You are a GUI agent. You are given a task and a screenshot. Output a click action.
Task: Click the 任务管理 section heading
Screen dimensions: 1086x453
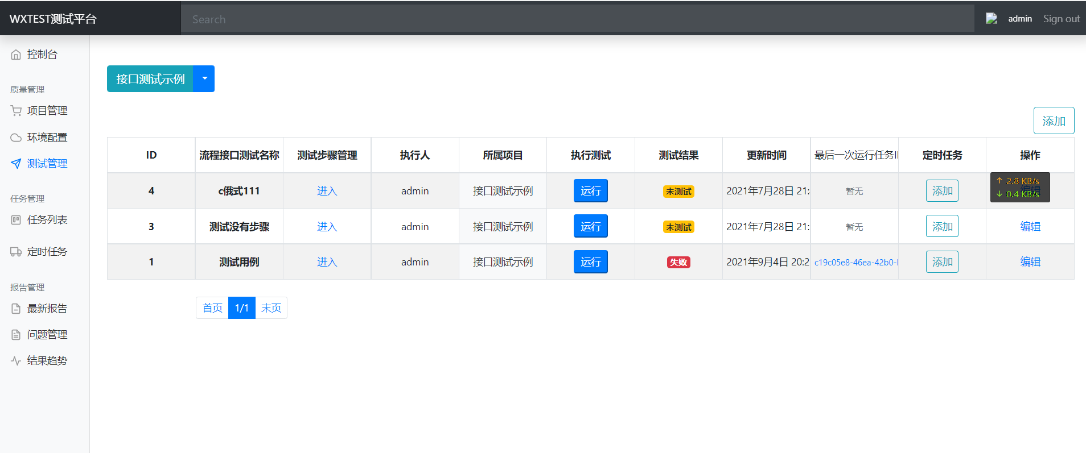click(x=27, y=199)
